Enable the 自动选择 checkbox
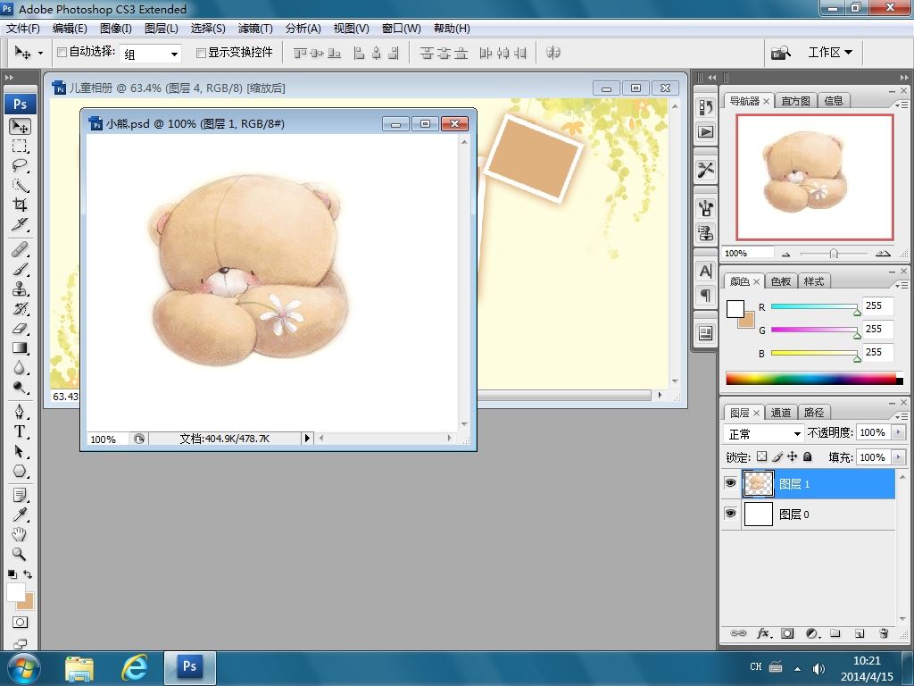 62,53
